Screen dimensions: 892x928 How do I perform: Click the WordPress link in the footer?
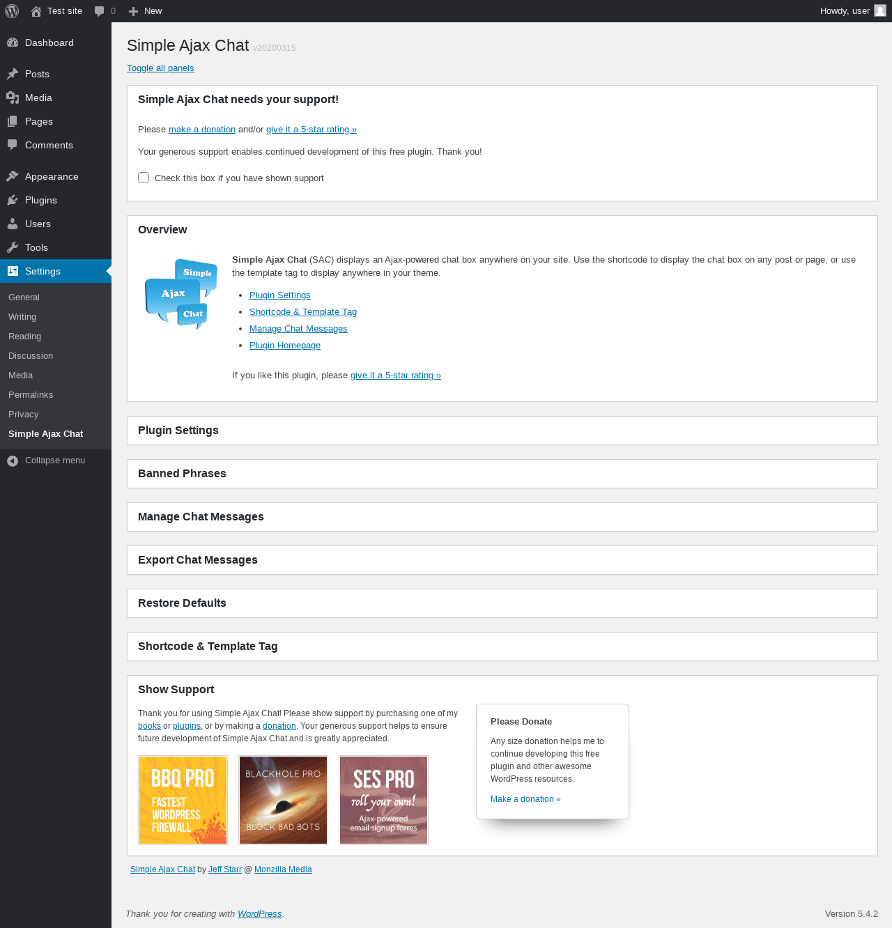(260, 914)
